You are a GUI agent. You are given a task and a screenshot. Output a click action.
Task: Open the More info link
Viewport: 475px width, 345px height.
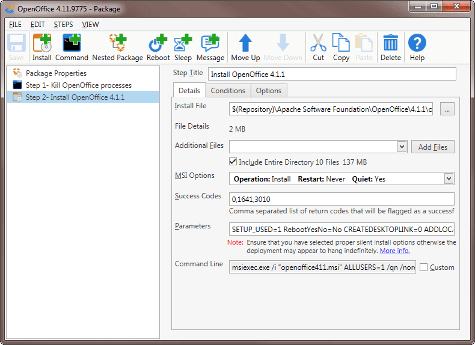pos(394,251)
